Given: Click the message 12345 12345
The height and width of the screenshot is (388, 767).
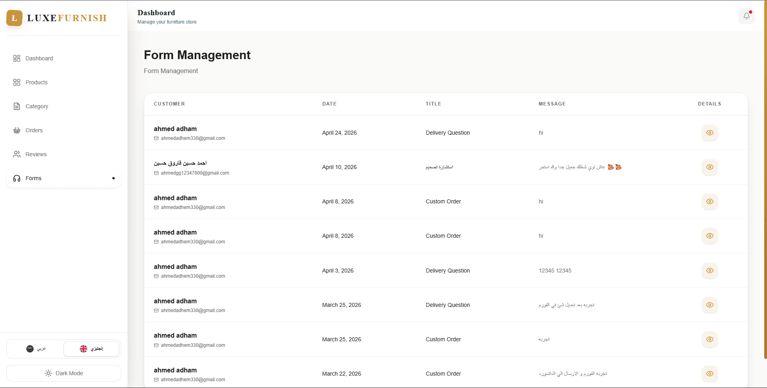Looking at the screenshot, I should click(555, 271).
